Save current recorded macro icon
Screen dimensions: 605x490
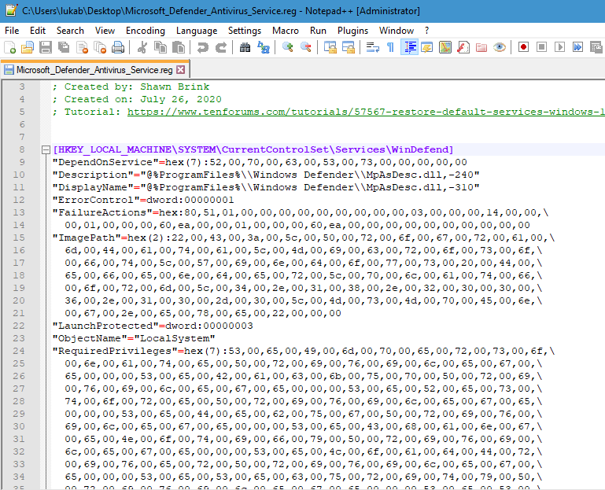pyautogui.click(x=596, y=47)
